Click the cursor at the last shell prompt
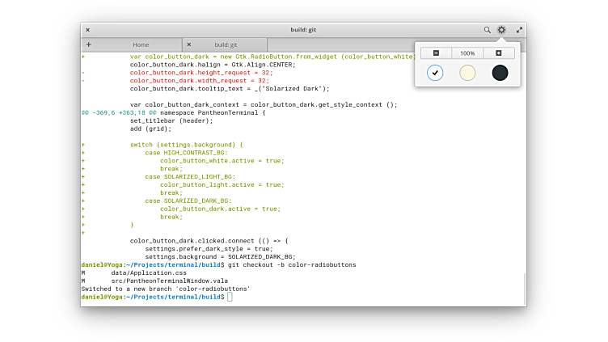 230,297
